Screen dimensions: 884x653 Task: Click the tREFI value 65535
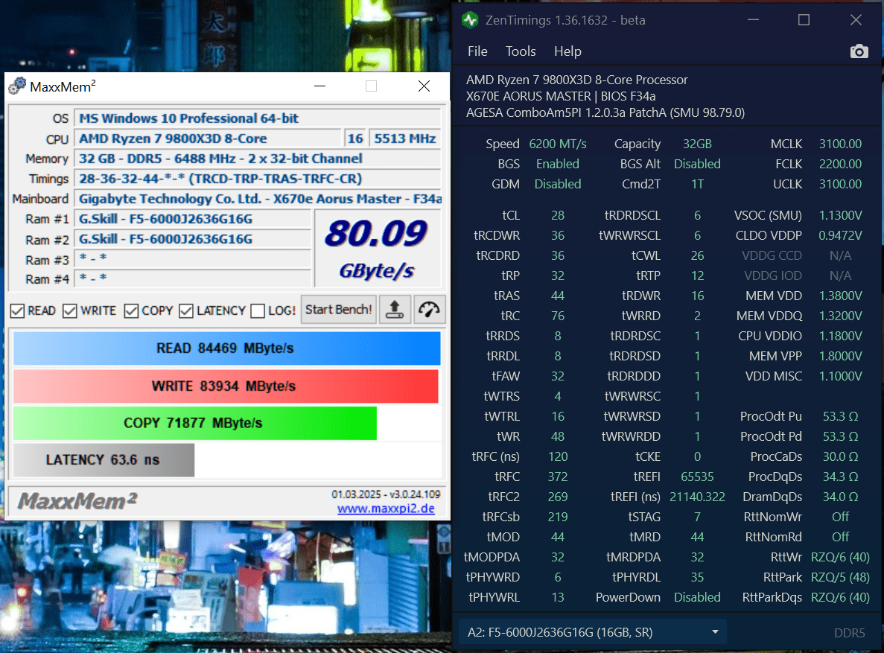697,477
